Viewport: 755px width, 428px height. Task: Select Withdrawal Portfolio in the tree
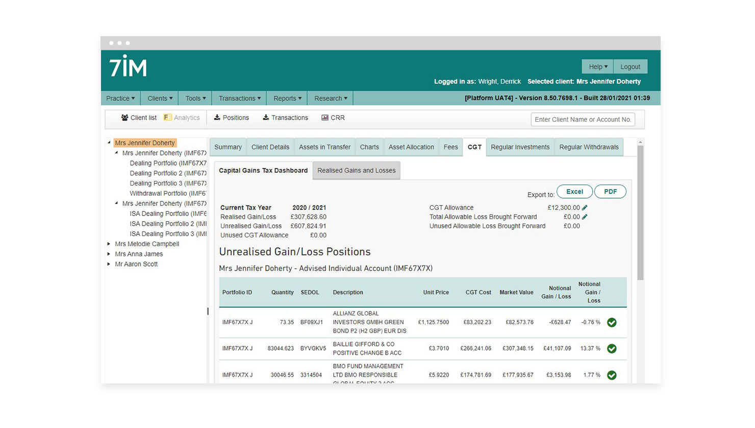pyautogui.click(x=168, y=194)
